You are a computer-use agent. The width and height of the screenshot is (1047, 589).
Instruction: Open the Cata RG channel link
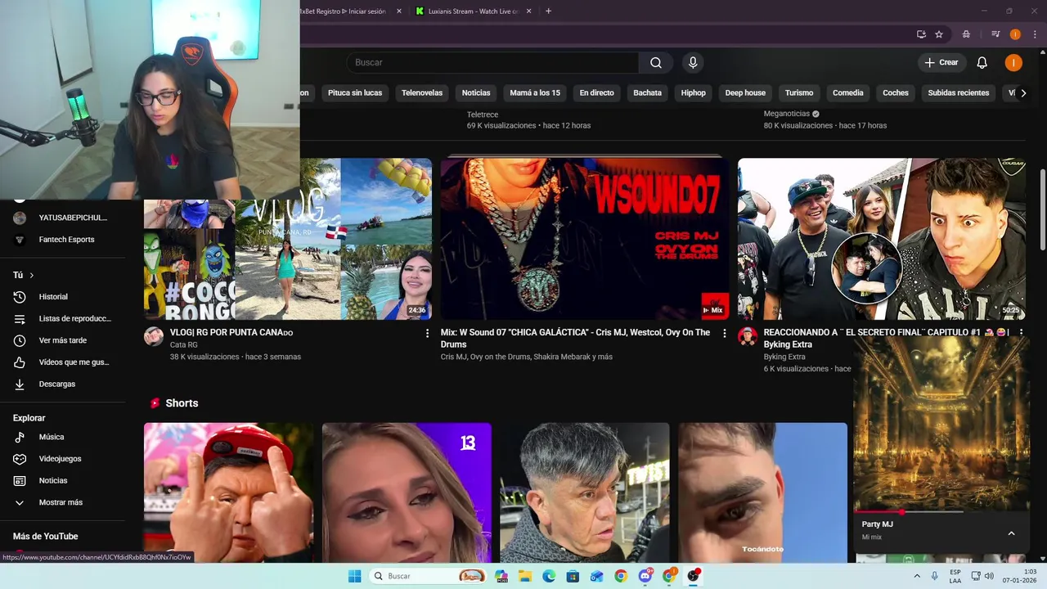pos(184,345)
